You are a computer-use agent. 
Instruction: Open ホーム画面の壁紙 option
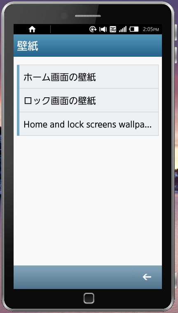88,77
